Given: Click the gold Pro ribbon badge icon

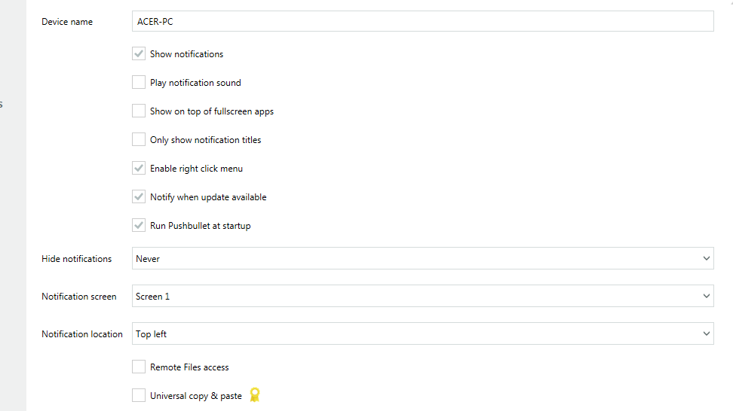Looking at the screenshot, I should click(255, 395).
